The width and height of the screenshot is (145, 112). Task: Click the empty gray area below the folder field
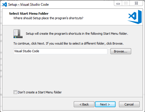(72, 71)
